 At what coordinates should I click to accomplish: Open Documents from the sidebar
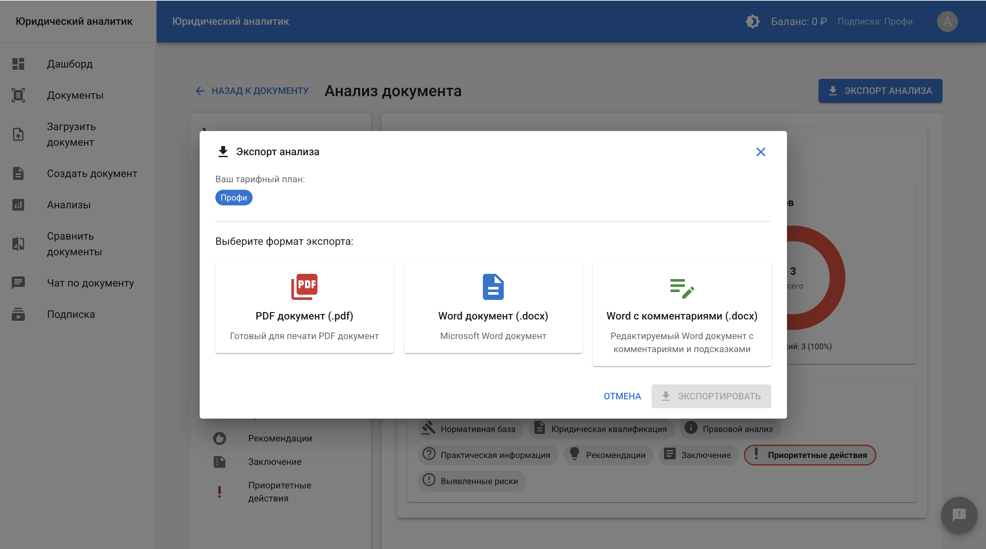tap(75, 95)
